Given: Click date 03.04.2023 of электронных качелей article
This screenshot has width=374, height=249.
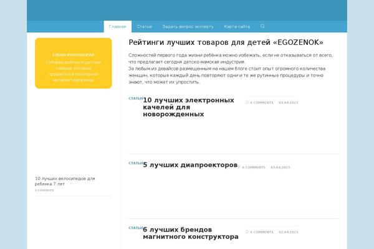Looking at the screenshot, I should point(289,103).
